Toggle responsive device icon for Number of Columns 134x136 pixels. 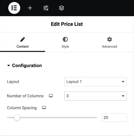[x=51, y=96]
